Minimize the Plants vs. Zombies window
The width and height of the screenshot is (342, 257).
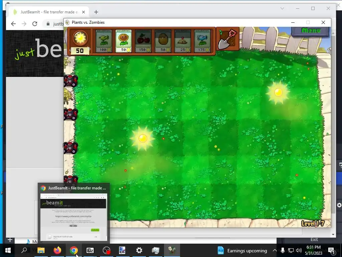293,22
